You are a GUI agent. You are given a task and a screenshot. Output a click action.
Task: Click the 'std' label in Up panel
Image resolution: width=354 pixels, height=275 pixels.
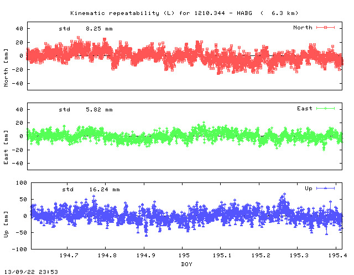68,190
